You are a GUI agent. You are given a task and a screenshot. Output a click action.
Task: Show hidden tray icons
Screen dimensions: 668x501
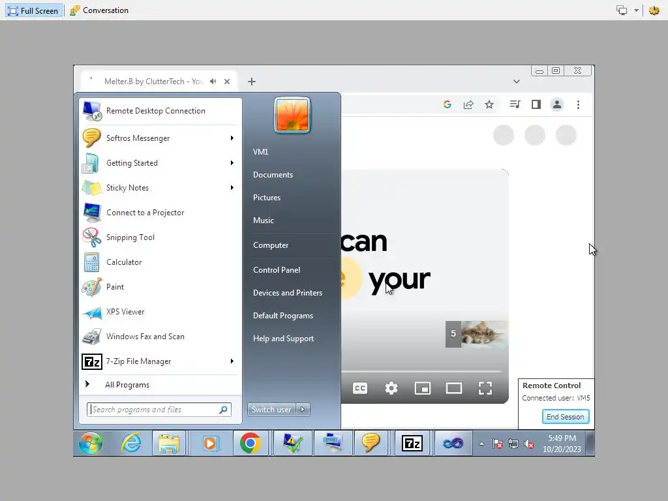point(481,444)
